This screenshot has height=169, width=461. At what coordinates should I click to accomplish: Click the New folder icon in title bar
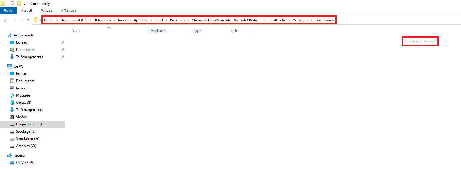[x=19, y=4]
